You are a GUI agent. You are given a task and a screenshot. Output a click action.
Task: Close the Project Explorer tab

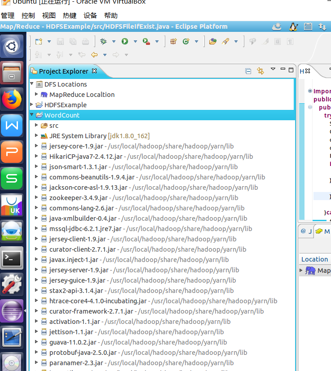click(94, 71)
